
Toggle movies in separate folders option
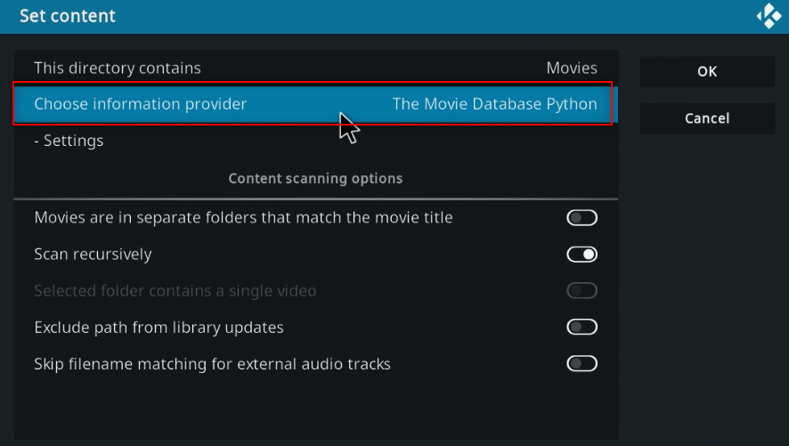582,218
